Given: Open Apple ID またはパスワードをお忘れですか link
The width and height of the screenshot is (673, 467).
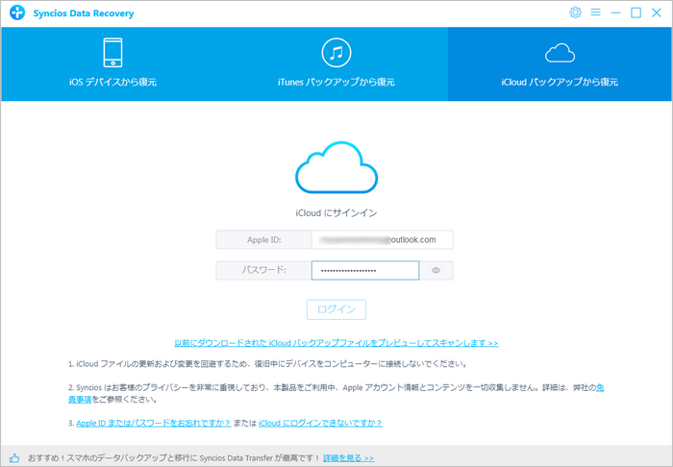Looking at the screenshot, I should [x=154, y=423].
